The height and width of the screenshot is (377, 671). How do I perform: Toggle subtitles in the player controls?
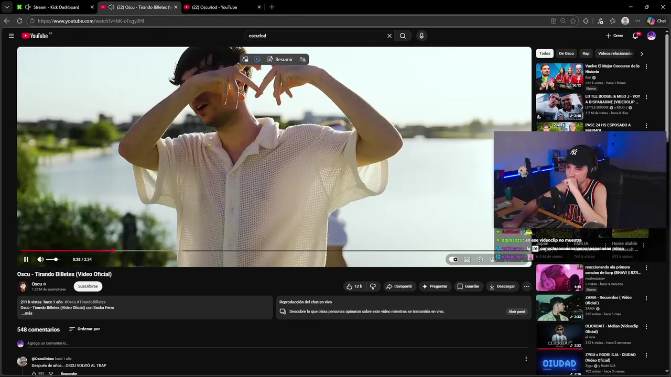[467, 259]
